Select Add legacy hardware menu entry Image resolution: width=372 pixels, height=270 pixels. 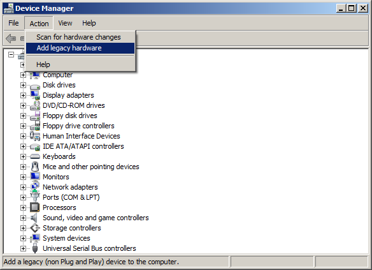pyautogui.click(x=80, y=48)
